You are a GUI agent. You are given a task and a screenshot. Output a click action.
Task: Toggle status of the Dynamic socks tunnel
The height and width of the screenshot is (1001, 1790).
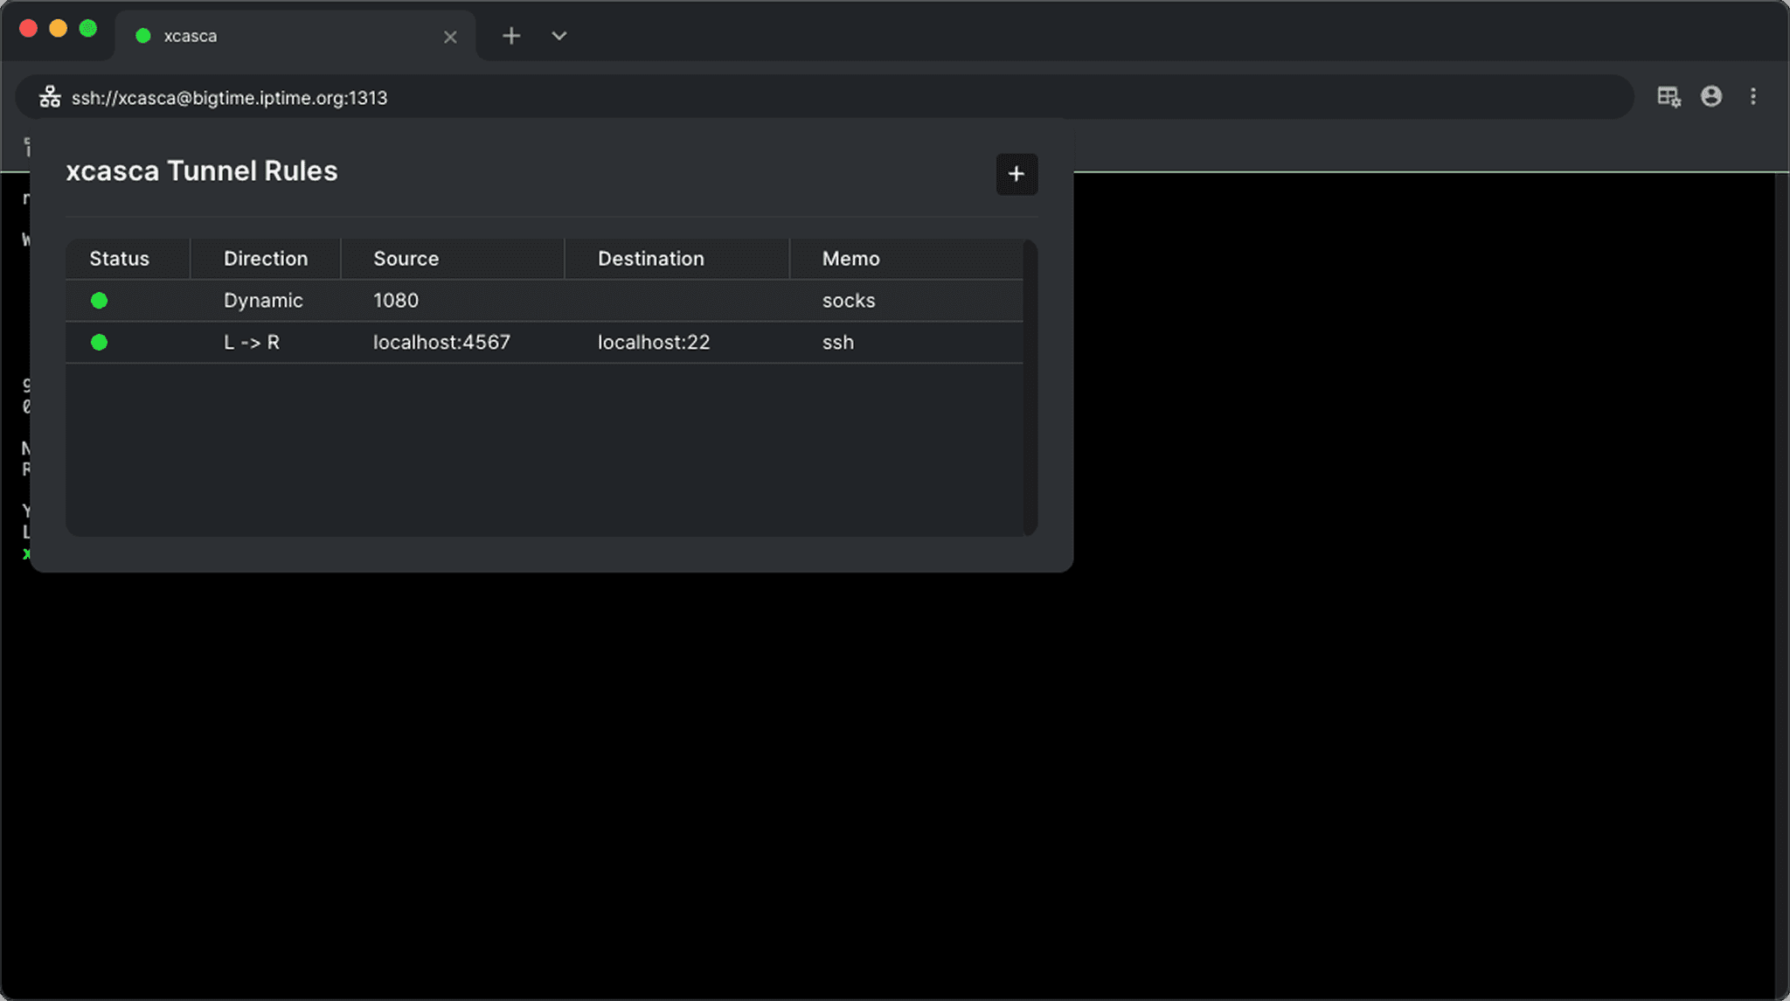pos(100,301)
